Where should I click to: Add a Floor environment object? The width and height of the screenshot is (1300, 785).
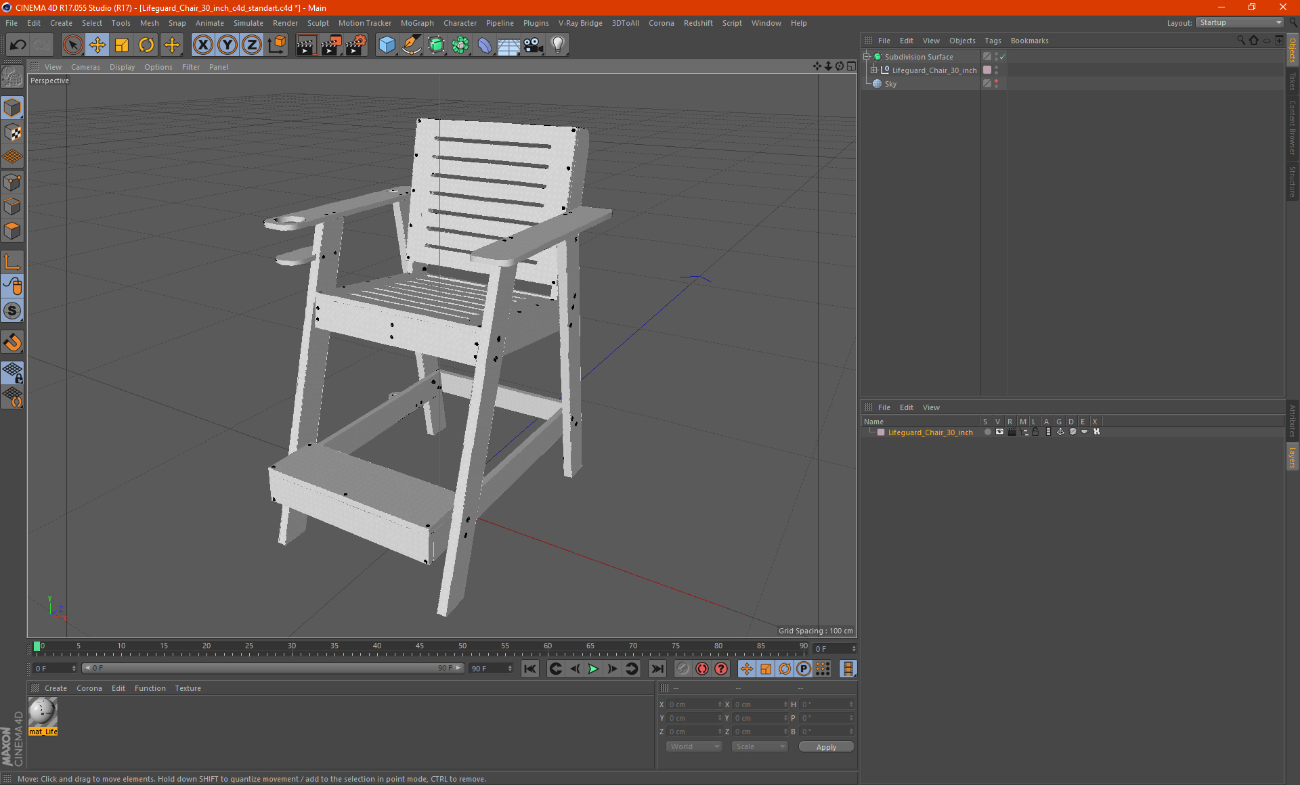point(509,45)
